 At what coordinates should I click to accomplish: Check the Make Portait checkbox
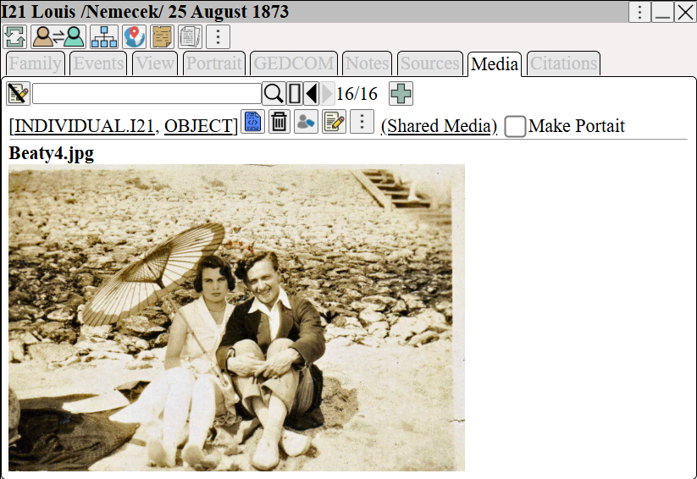coord(515,126)
